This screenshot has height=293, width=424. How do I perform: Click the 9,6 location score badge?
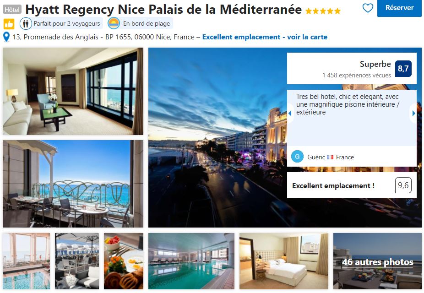pos(403,185)
